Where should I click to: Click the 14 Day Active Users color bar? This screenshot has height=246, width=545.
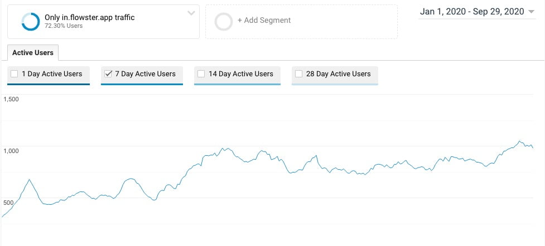click(237, 84)
